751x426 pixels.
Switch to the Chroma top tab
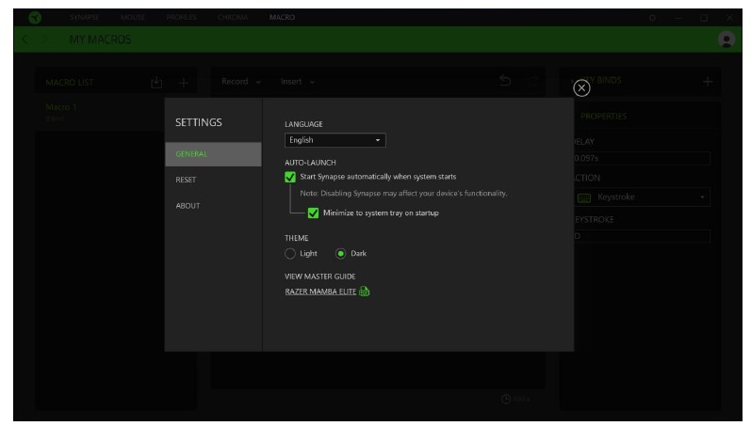pos(233,17)
